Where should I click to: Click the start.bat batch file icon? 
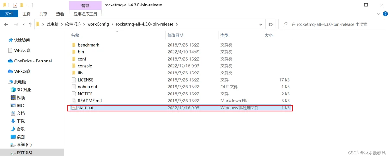click(74, 108)
